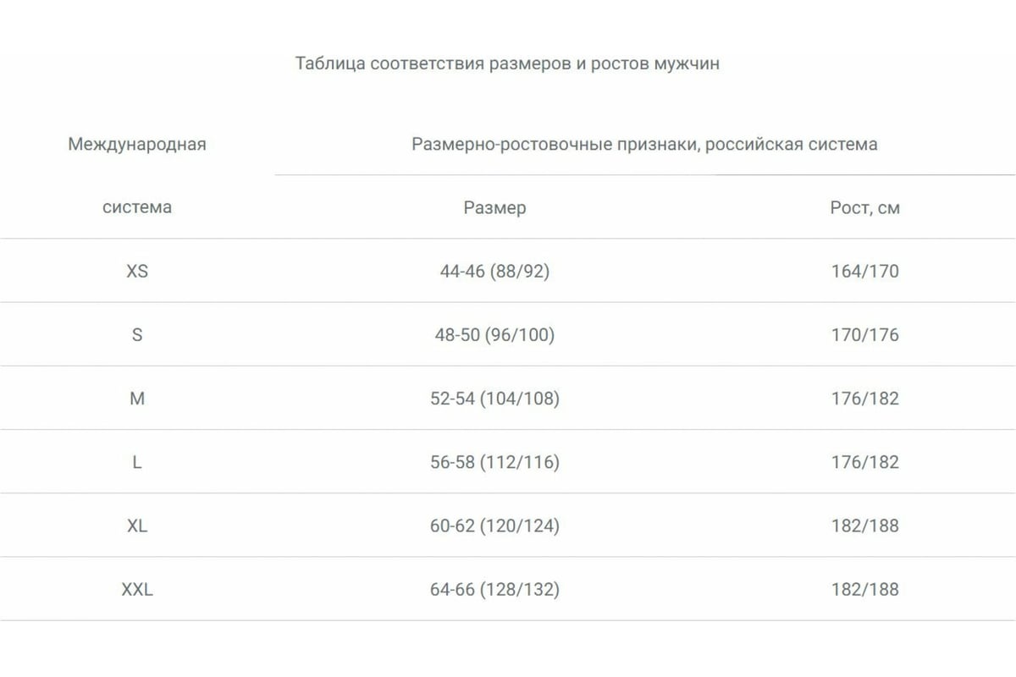Click the "Международная" header text

click(x=137, y=144)
